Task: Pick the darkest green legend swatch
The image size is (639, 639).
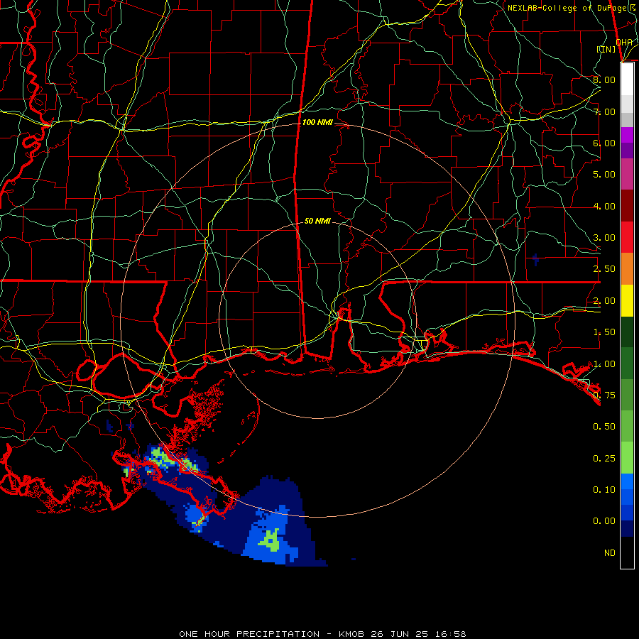Action: click(x=627, y=332)
